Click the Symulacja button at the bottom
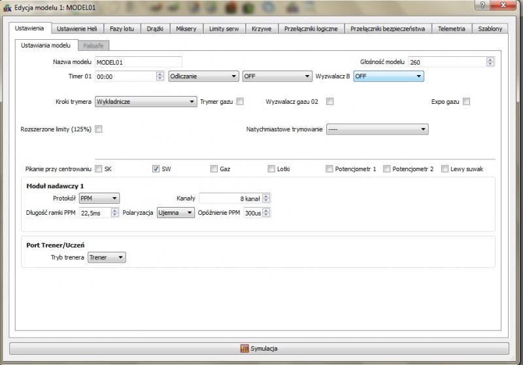This screenshot has width=523, height=365. tap(259, 349)
